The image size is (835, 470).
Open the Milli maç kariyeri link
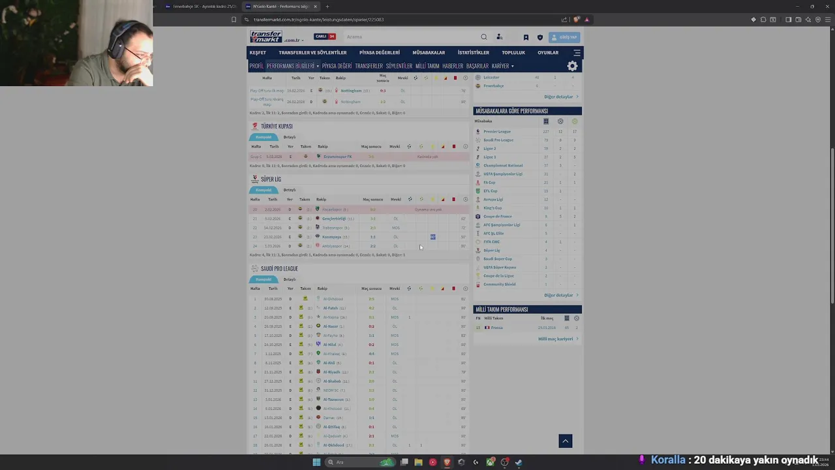[558, 339]
